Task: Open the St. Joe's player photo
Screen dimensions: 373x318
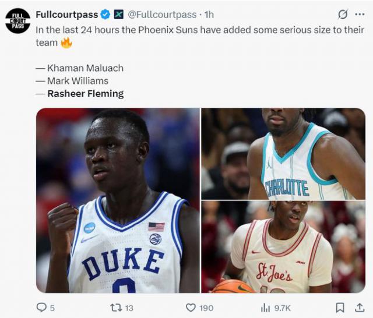Action: pos(283,247)
